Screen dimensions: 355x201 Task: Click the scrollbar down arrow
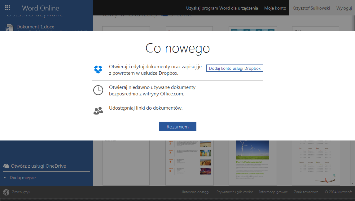click(x=353, y=183)
